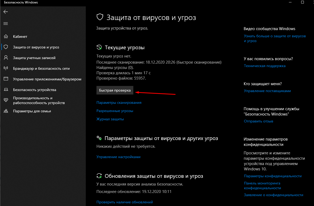Click the family options people icon
Screen dimensions: 314x206
click(6, 111)
